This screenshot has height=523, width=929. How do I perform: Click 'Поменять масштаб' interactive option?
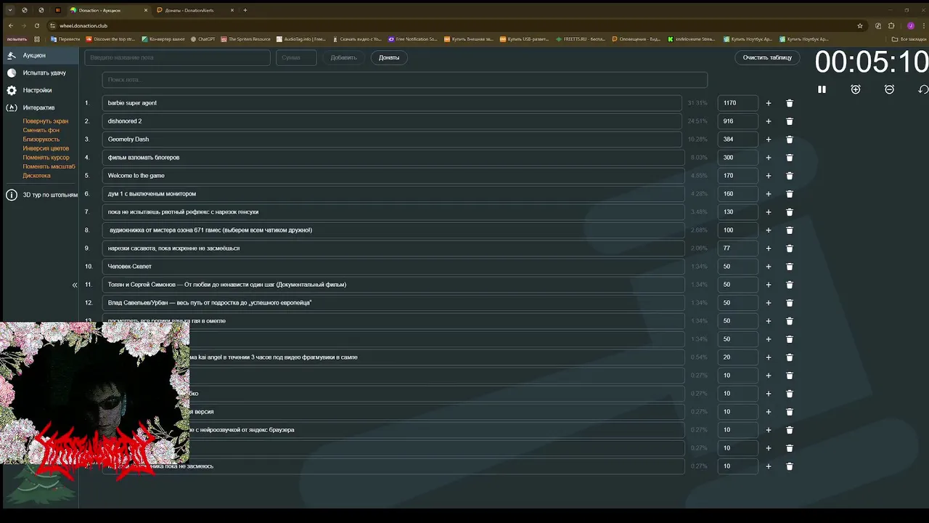point(49,166)
